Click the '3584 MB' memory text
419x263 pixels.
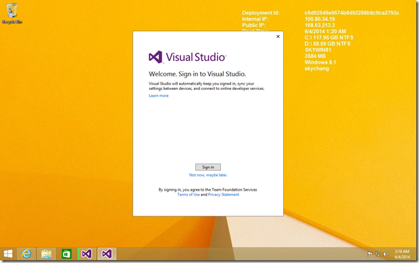(x=315, y=56)
